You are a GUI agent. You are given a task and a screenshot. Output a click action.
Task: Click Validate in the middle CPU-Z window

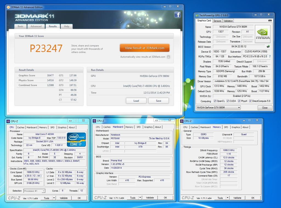point(150,198)
